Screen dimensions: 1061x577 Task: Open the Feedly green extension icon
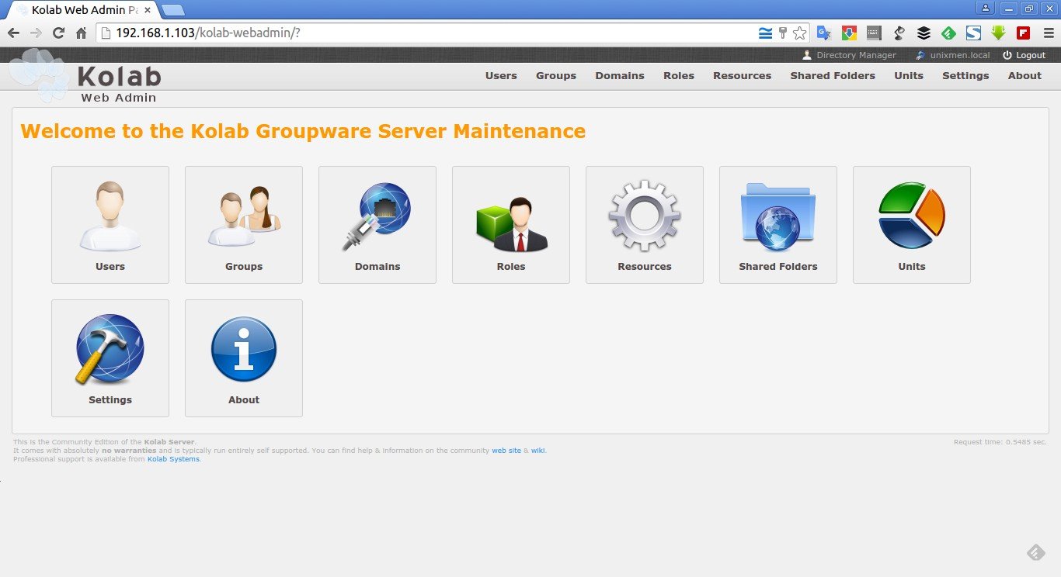click(948, 33)
